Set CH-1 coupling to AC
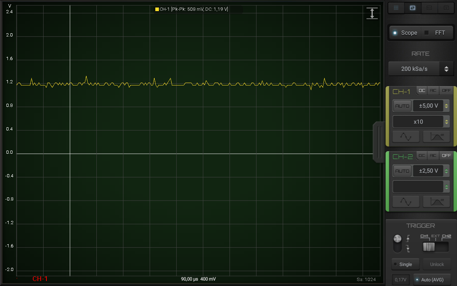457x286 pixels. point(433,90)
